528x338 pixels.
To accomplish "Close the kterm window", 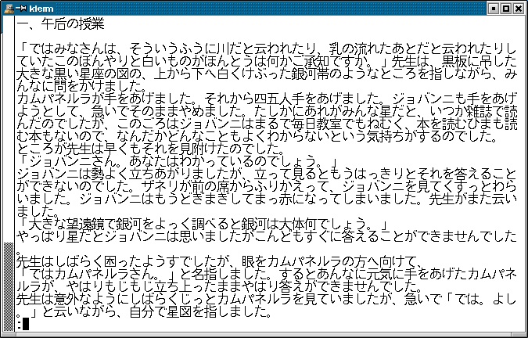I will click(x=519, y=9).
